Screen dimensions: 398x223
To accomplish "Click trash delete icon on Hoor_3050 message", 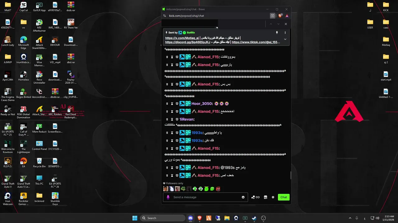I will pos(167,104).
